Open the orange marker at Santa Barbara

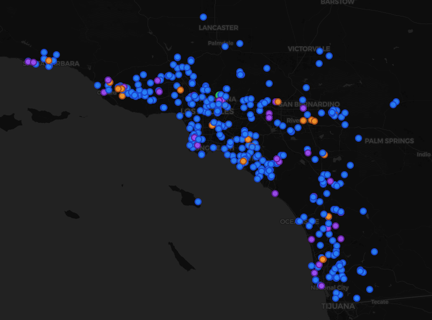pyautogui.click(x=49, y=61)
